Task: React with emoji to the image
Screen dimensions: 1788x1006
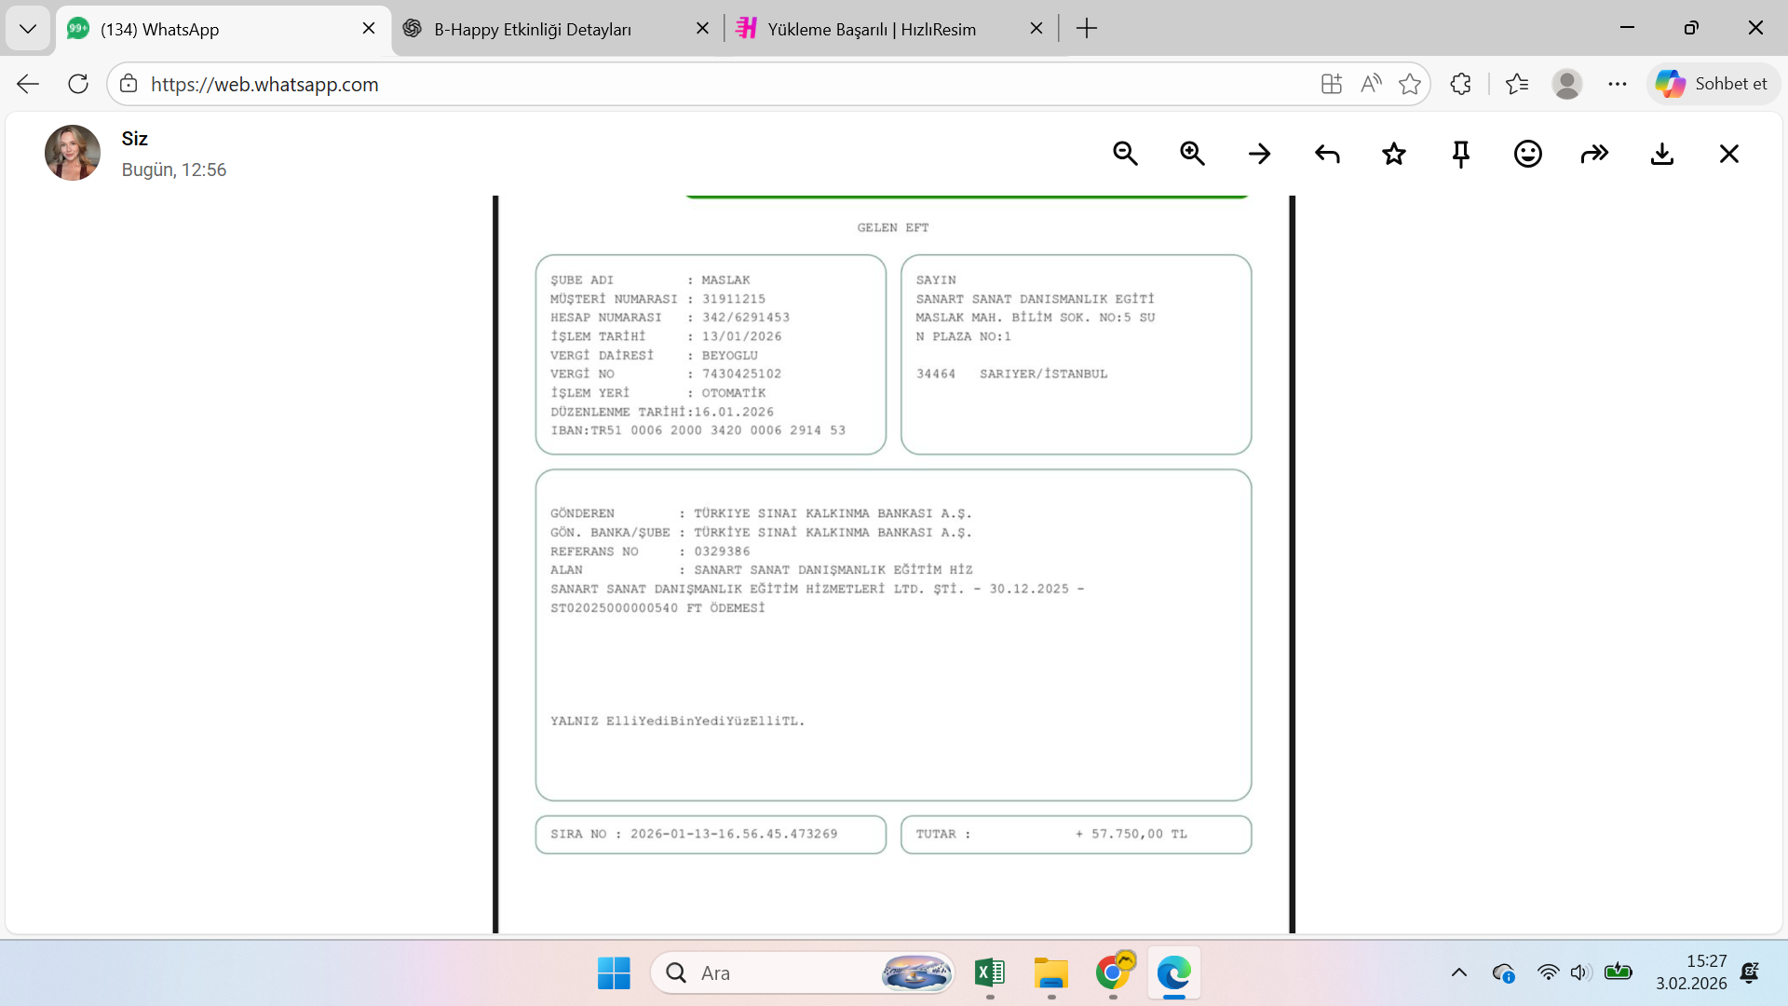Action: pyautogui.click(x=1528, y=154)
